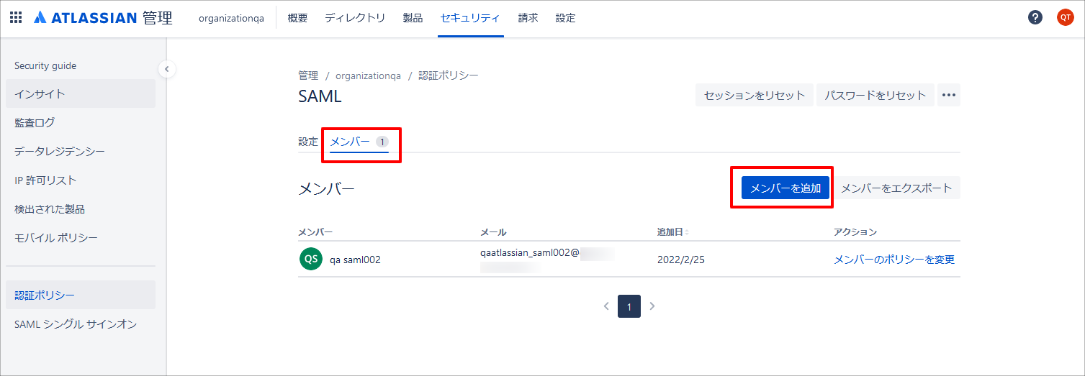Select page 1 in pagination

[629, 306]
